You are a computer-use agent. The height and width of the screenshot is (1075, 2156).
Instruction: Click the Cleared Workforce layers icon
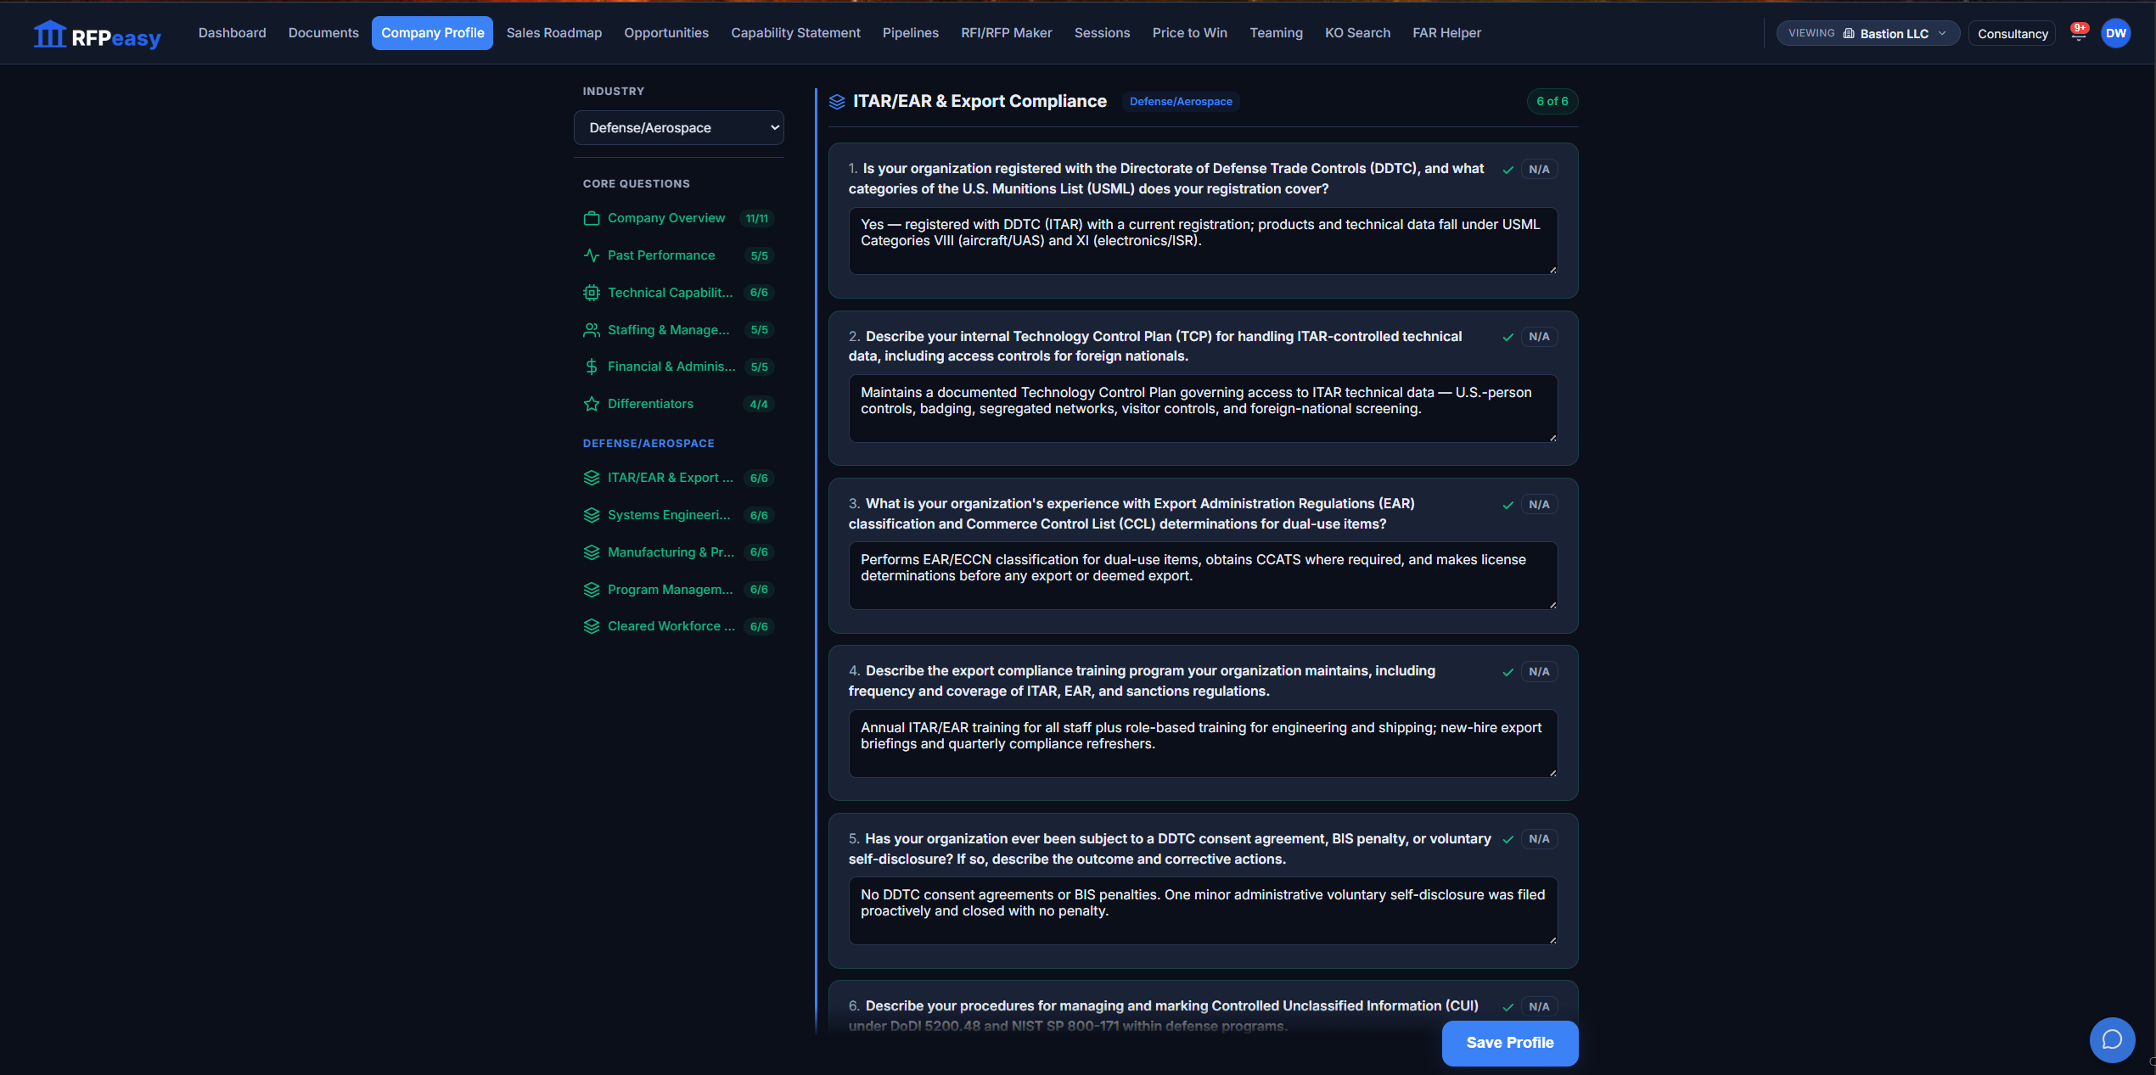coord(592,626)
